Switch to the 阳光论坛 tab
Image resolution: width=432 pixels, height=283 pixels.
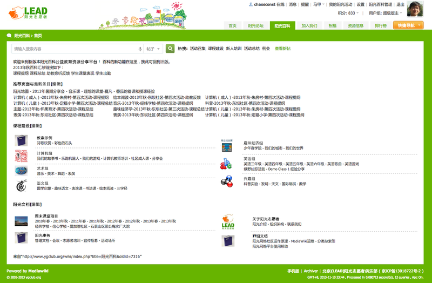256,25
